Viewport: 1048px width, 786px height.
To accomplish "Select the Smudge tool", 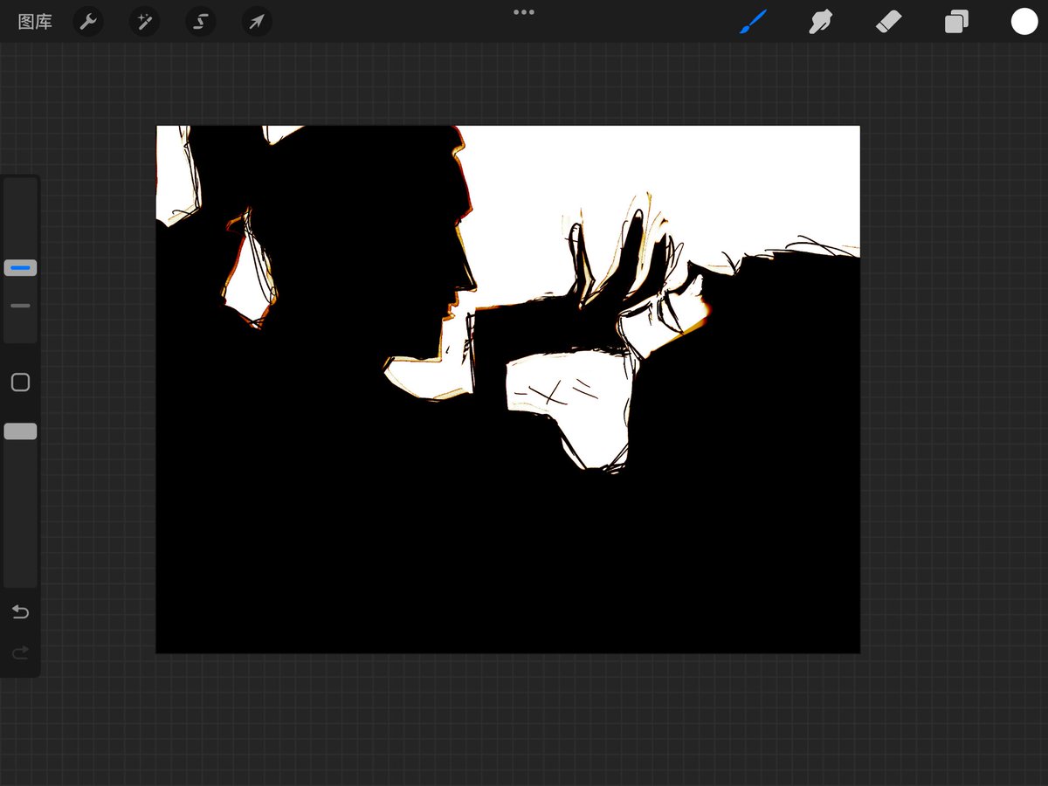I will coord(820,22).
